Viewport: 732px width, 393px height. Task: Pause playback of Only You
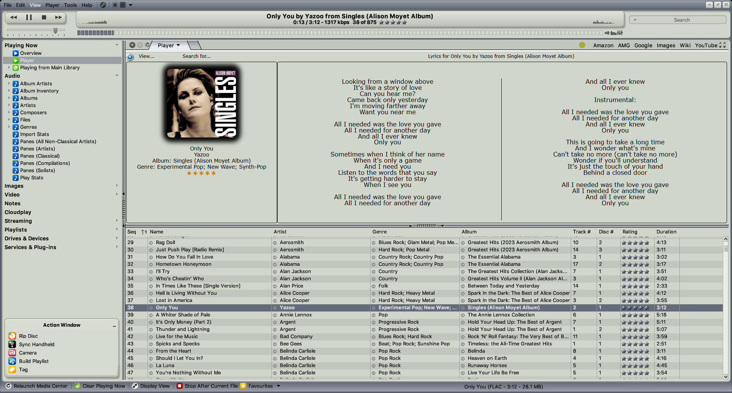(29, 17)
